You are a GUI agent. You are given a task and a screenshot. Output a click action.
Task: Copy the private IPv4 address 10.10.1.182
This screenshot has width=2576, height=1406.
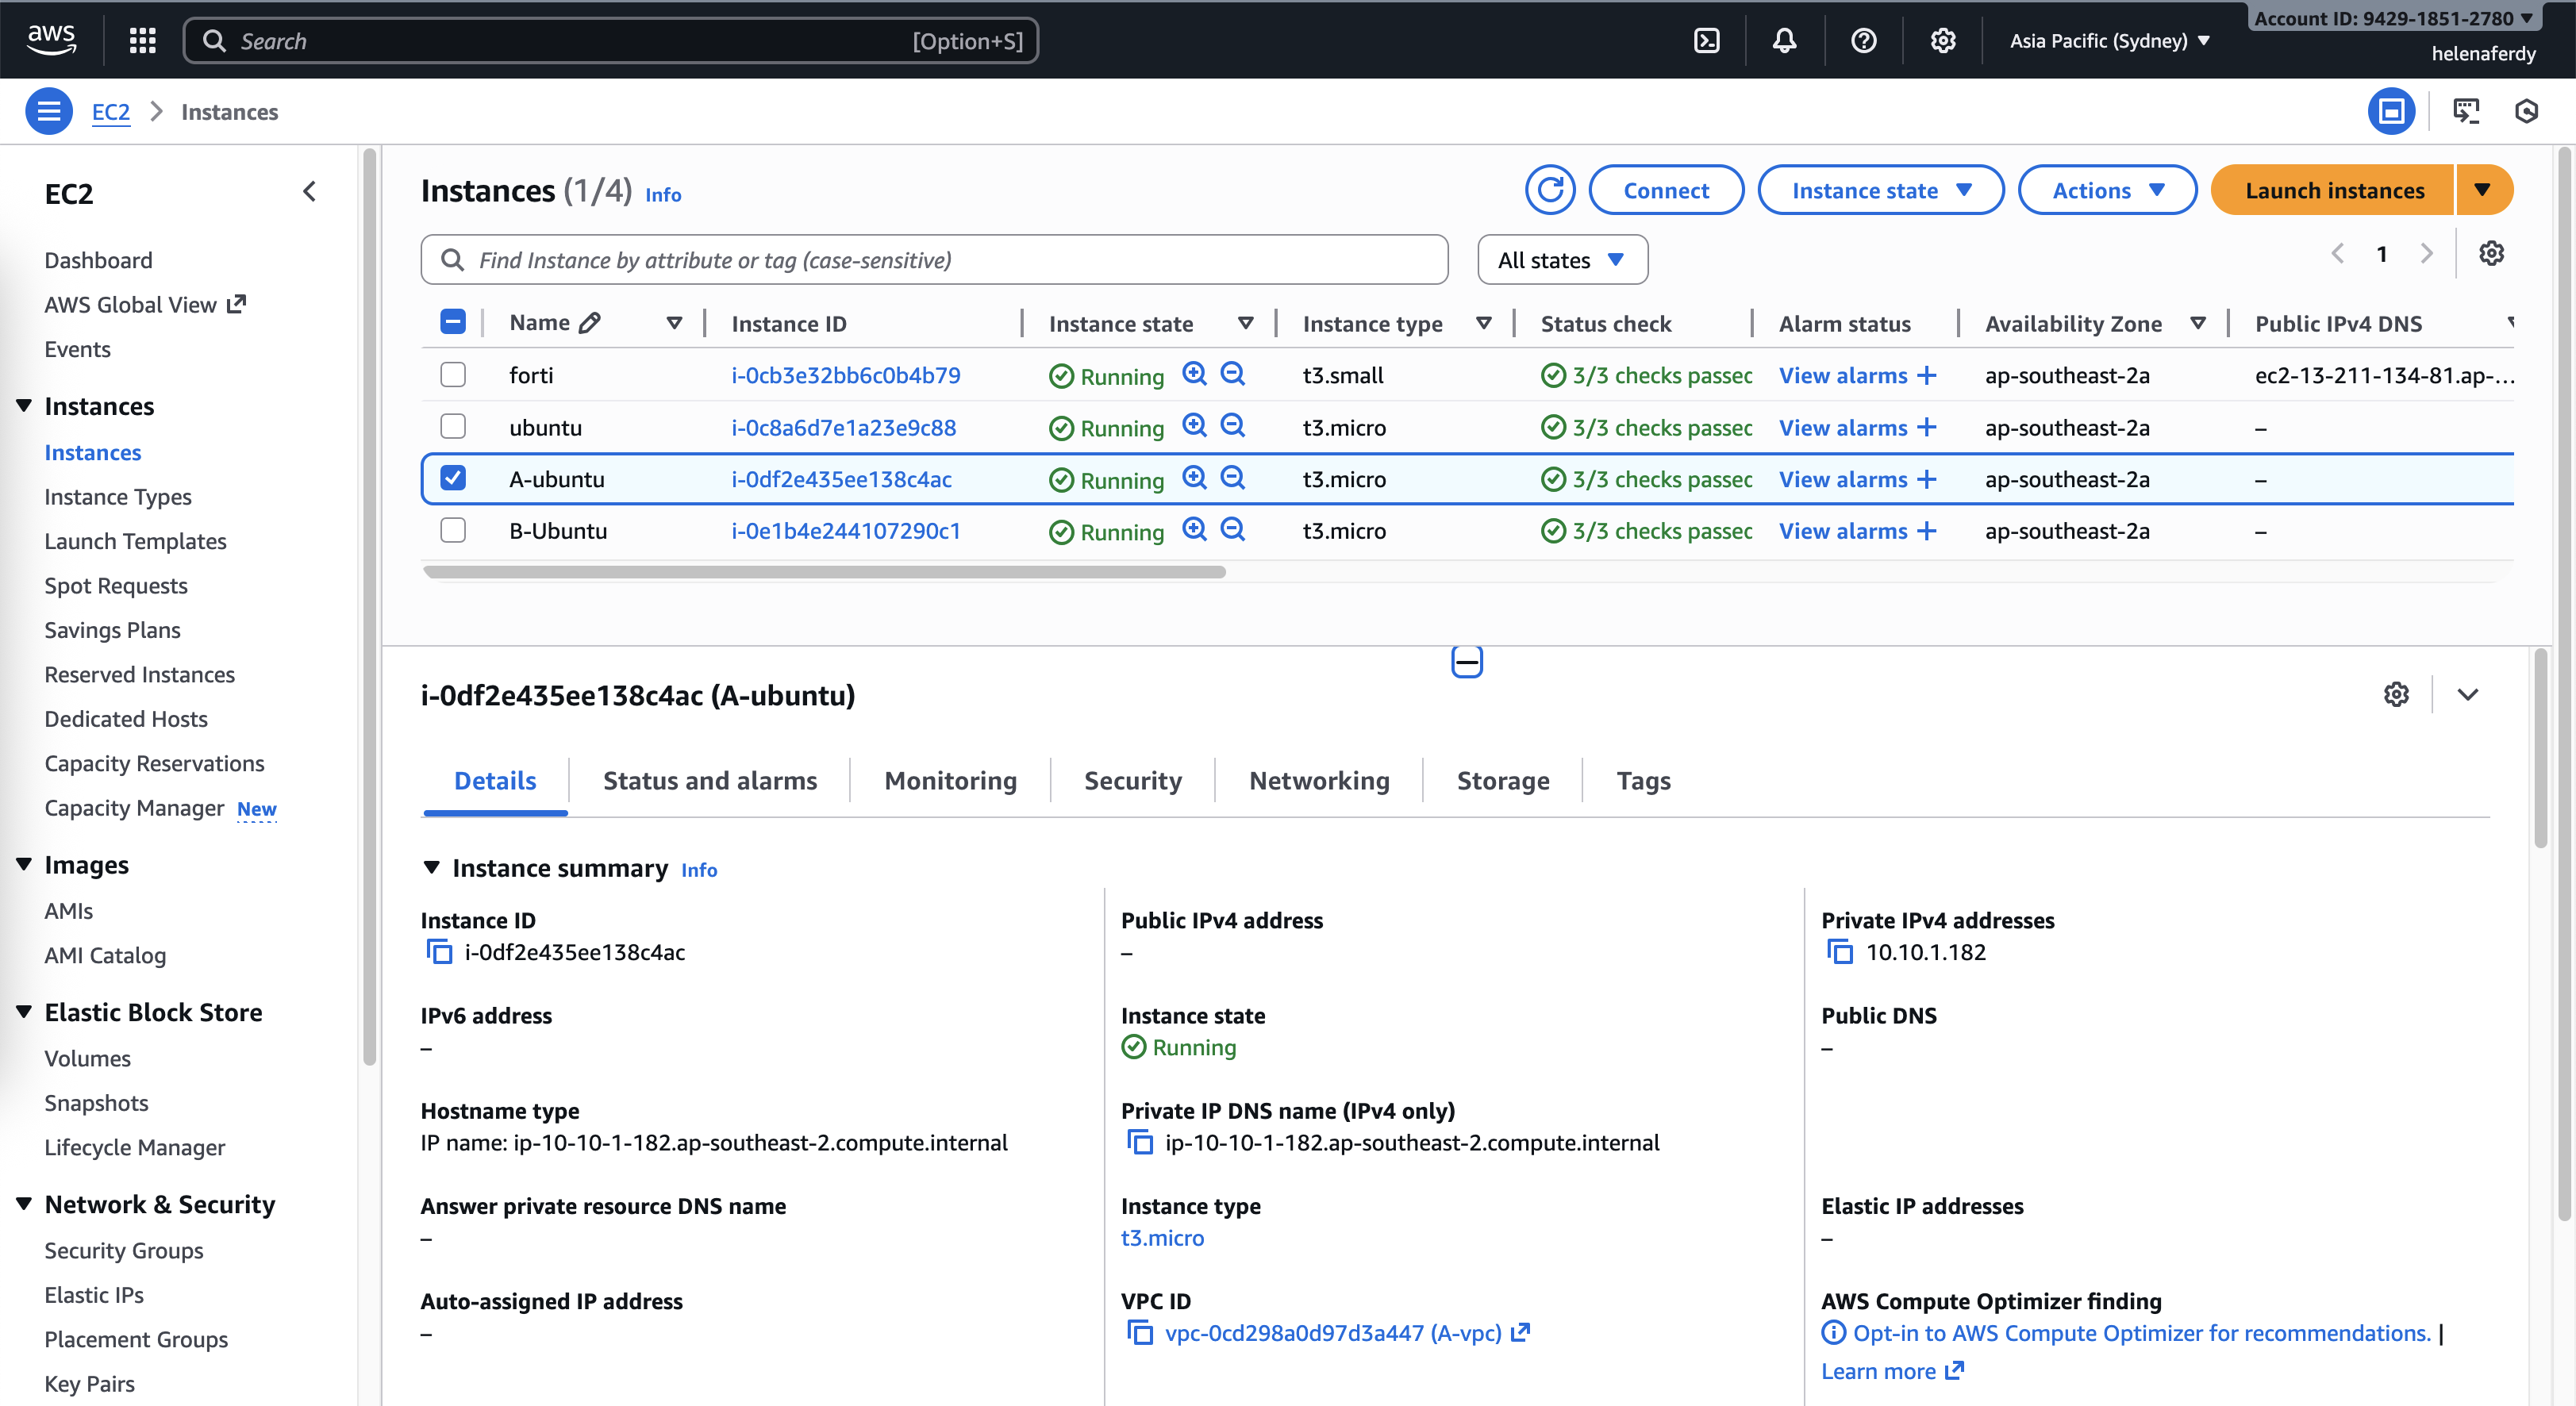(x=1840, y=952)
